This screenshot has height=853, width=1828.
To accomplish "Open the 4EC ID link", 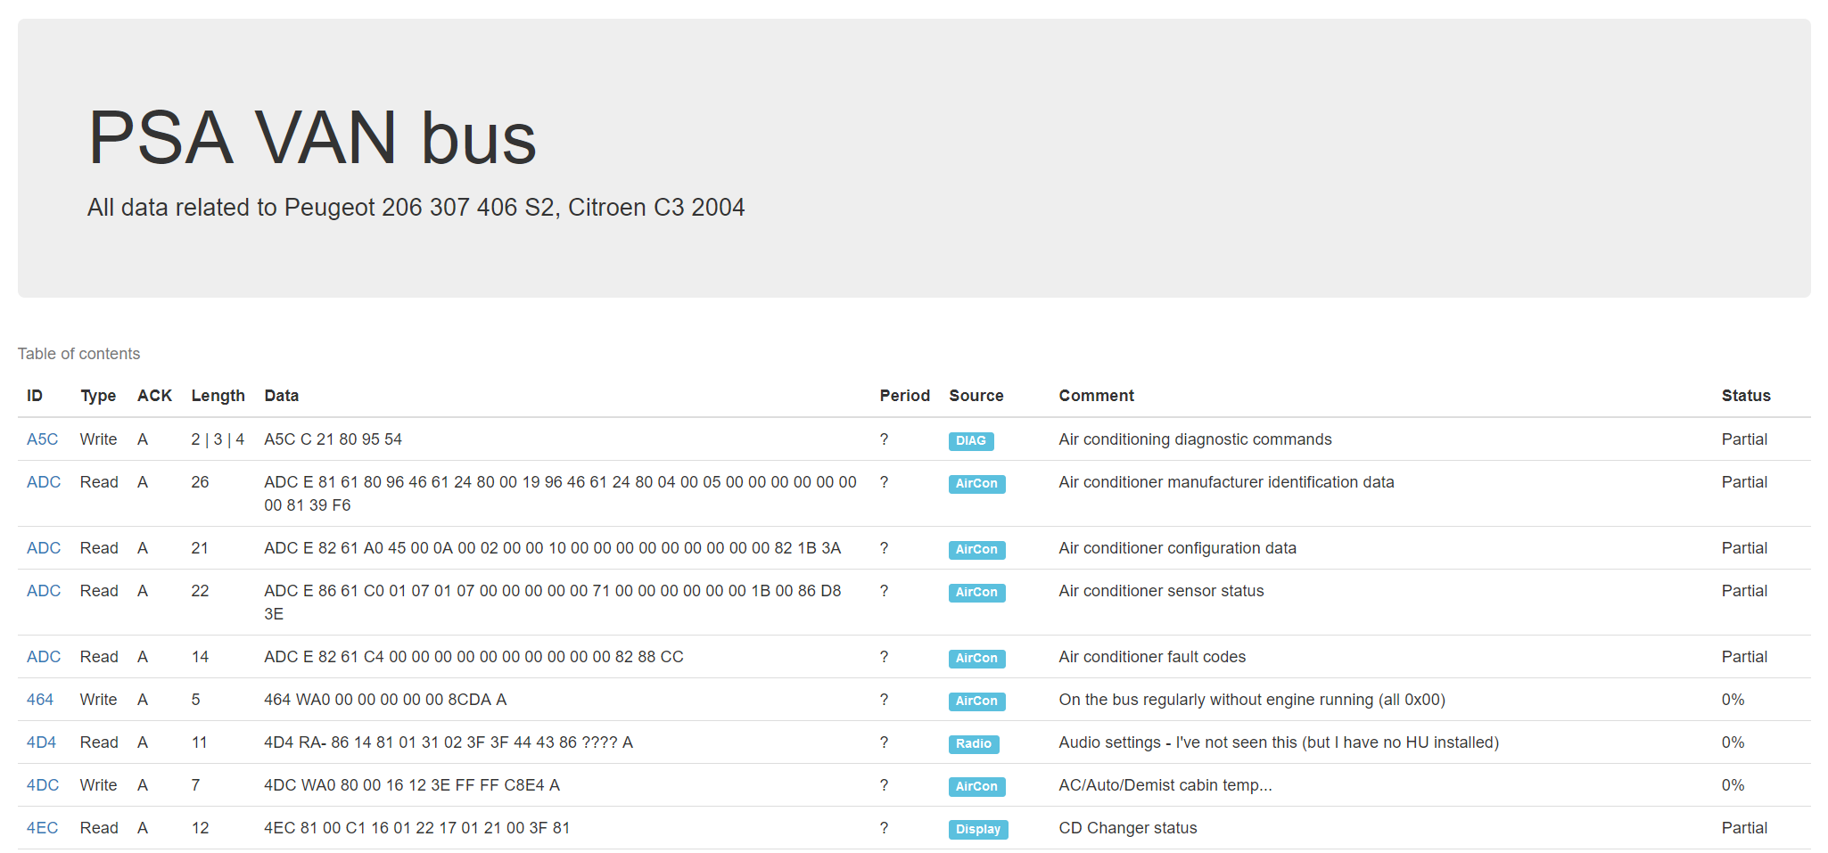I will (42, 828).
